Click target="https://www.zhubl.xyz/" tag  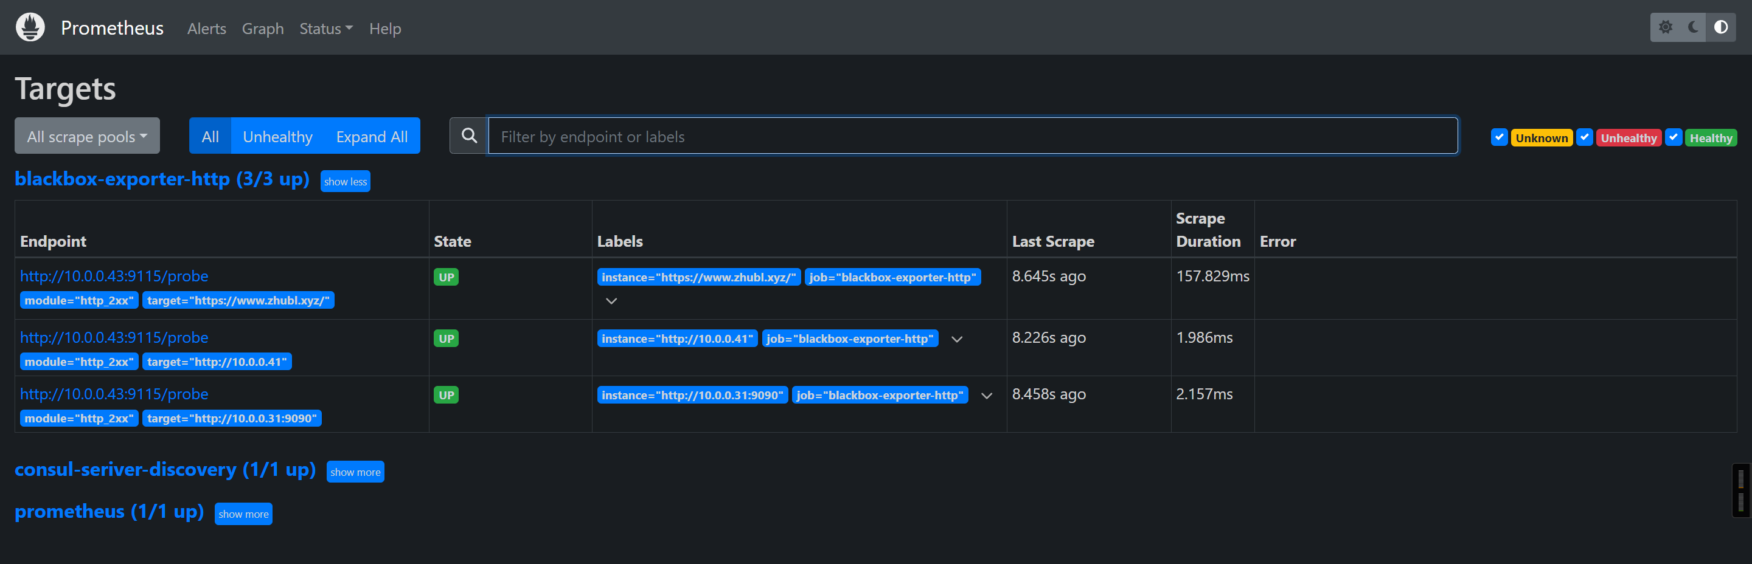[238, 300]
